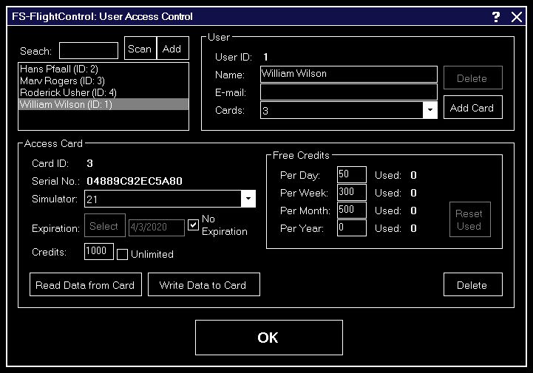The height and width of the screenshot is (373, 533).
Task: Expand the Simulator dropdown arrow
Action: coord(248,199)
